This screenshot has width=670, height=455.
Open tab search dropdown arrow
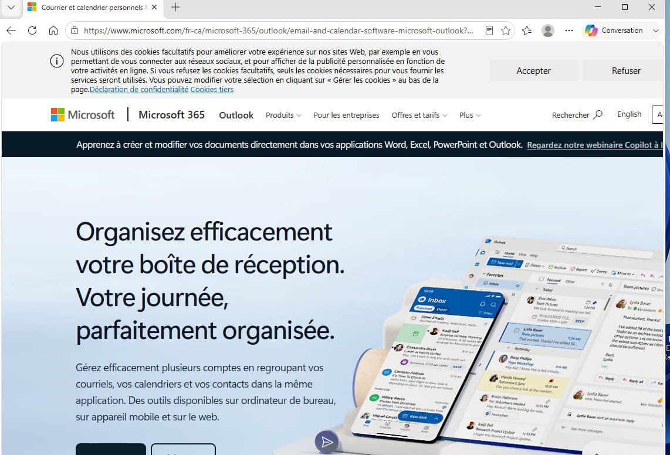(11, 7)
